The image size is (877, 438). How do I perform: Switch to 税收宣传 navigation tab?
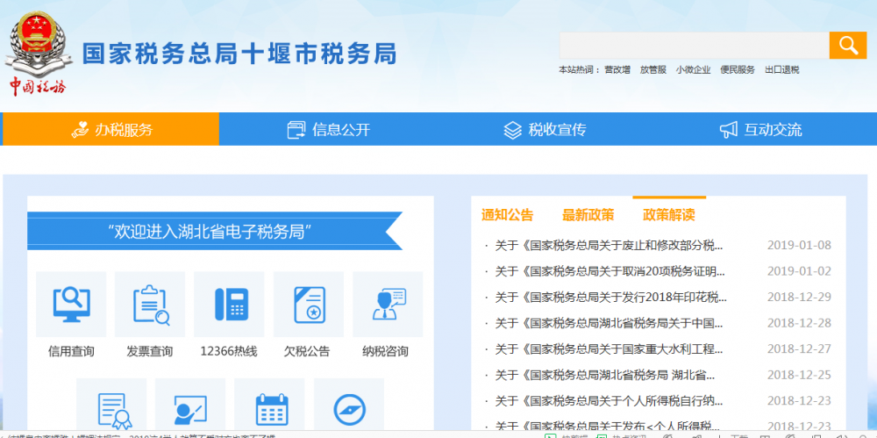(545, 129)
